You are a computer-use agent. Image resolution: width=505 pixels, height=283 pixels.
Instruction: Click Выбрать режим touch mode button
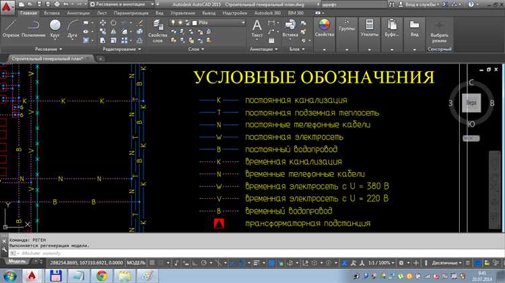coord(439,32)
